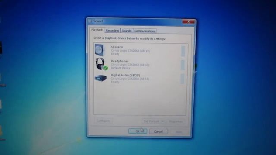Click "Ready" status under Speakers
Image resolution: width=276 pixels, height=155 pixels.
(115, 54)
